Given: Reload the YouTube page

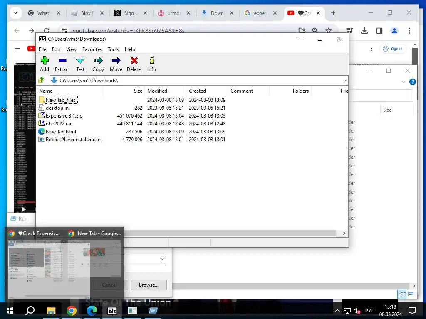Looking at the screenshot, I should point(47,31).
